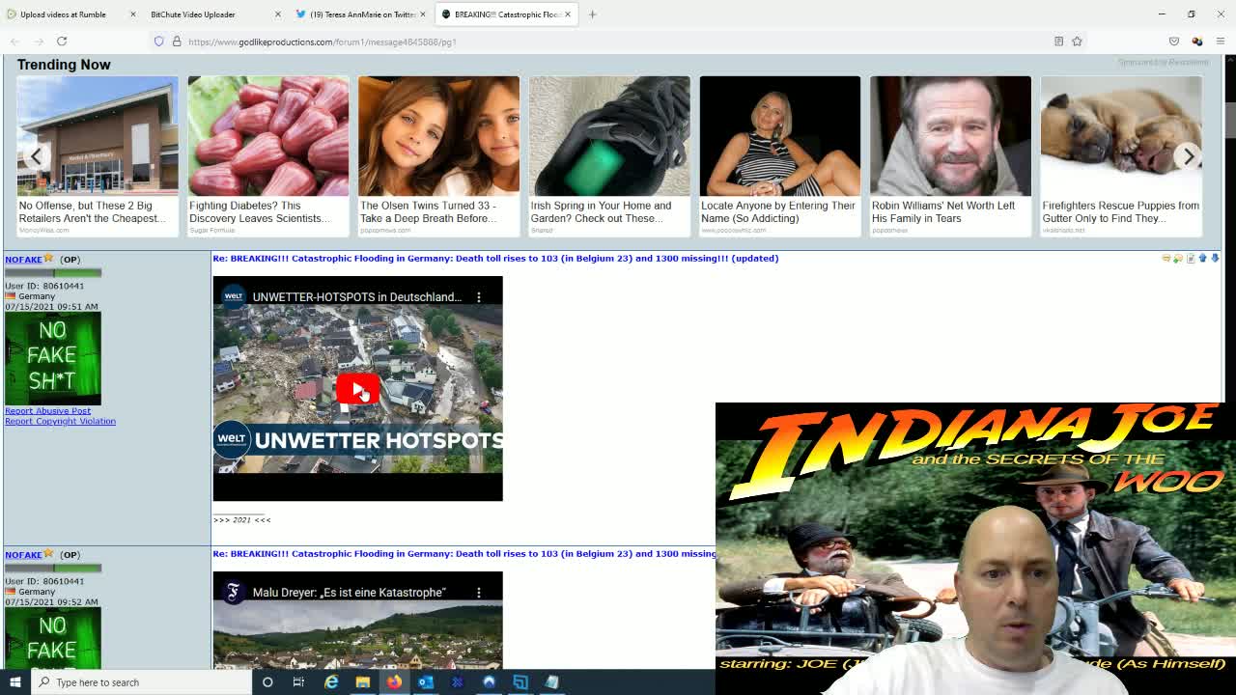Click NO FAKE SH*T avatar on first post
The width and height of the screenshot is (1236, 695).
[52, 358]
